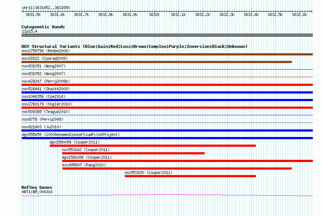Click the 3632.6k ruler tick label
Image resolution: width=323 pixels, height=216 pixels.
tap(299, 14)
